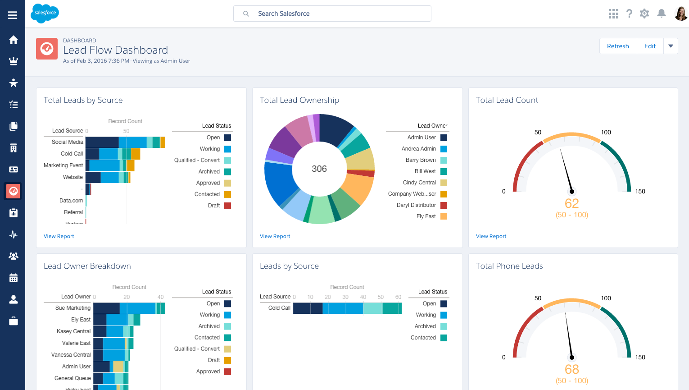Image resolution: width=689 pixels, height=390 pixels.
Task: Click the Search Salesforce input field
Action: (x=332, y=14)
